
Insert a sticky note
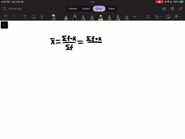168,17
